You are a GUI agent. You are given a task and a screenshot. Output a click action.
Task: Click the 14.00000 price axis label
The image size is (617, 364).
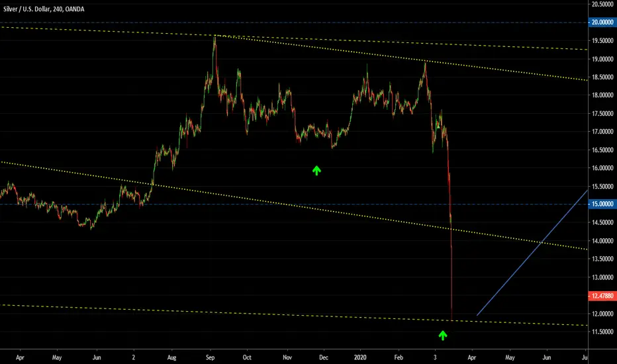(602, 241)
